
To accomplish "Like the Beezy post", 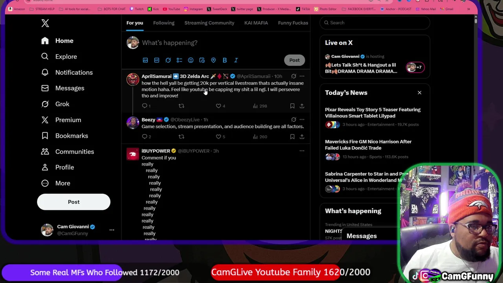I will coord(218,137).
